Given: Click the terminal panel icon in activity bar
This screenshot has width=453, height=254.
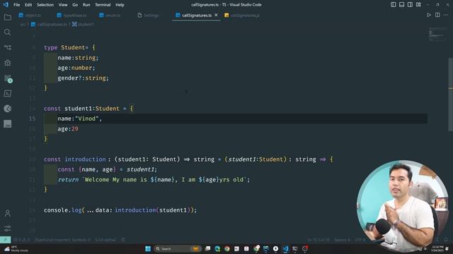Looking at the screenshot, I should point(8,93).
